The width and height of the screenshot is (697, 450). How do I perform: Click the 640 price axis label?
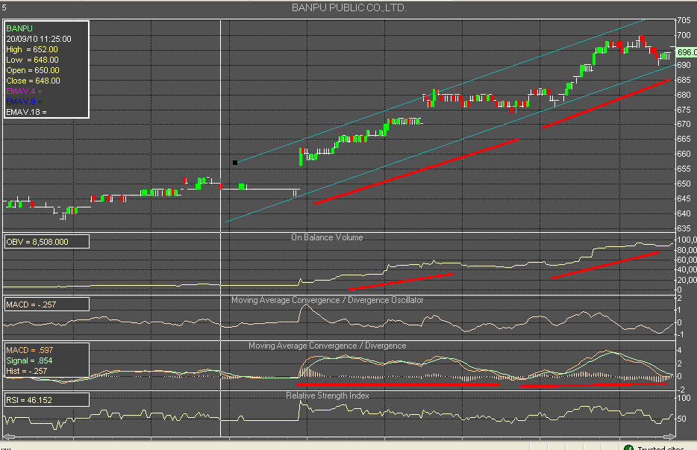click(684, 213)
